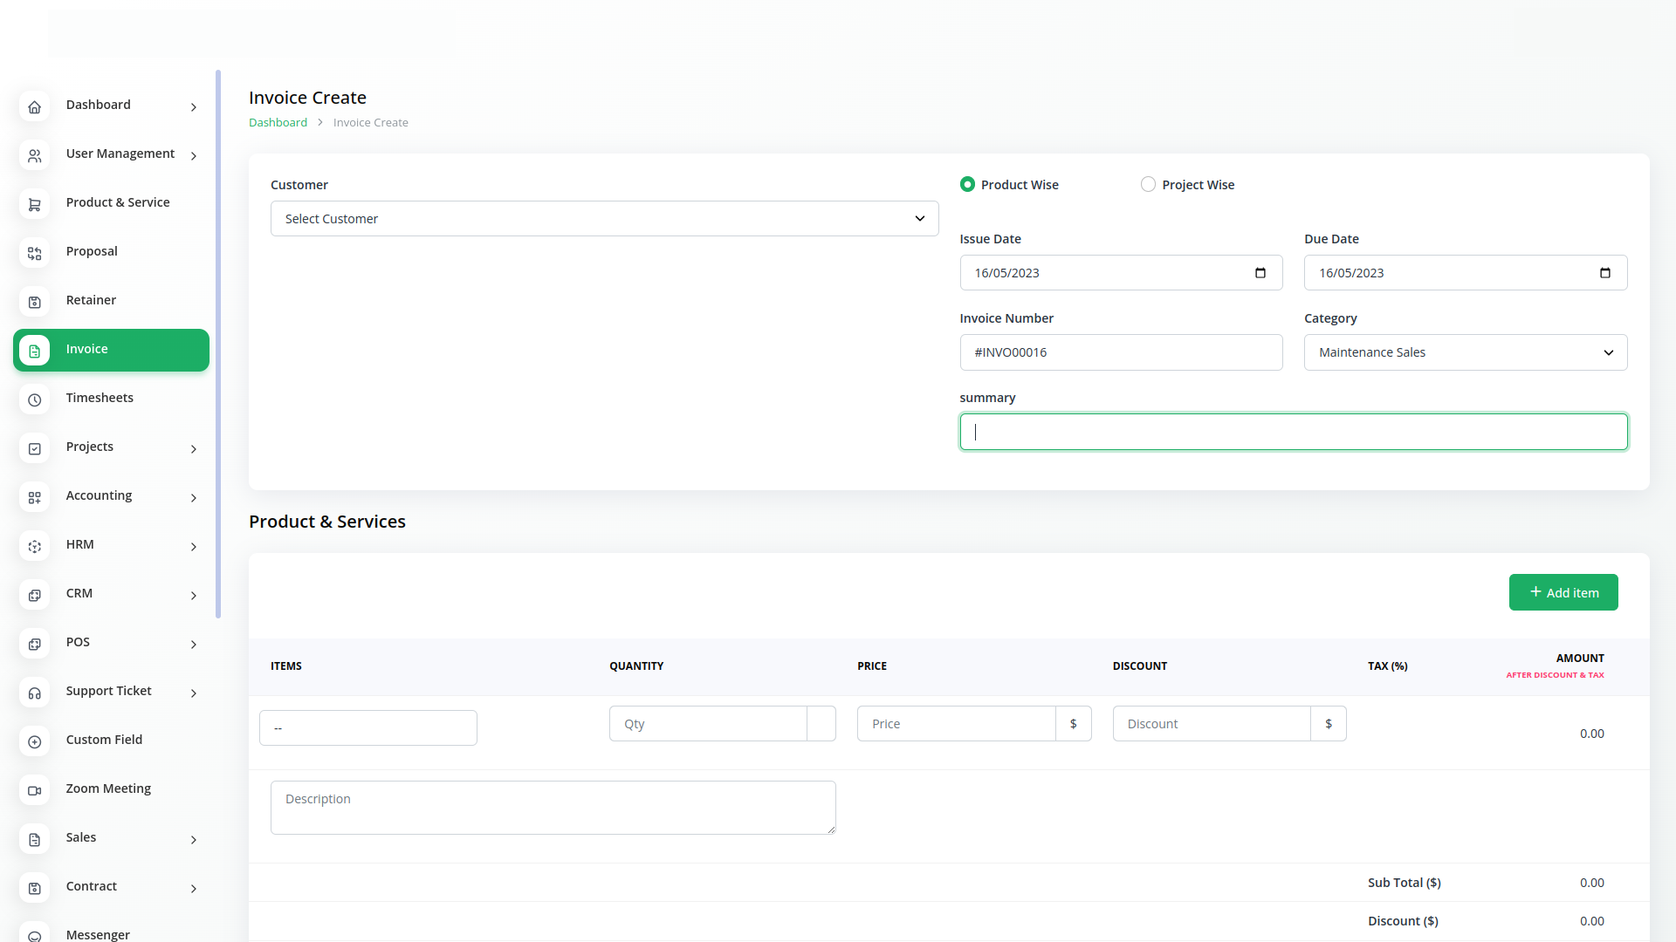Open the Select Customer dropdown

(604, 219)
